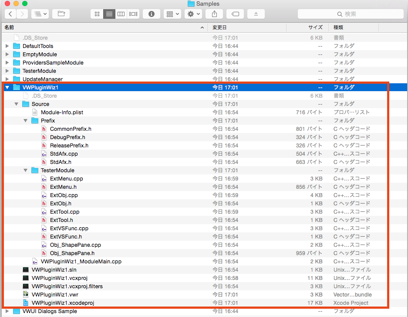Select the StdAfx.h file name
Viewport: 408px width, 317px height.
tap(61, 162)
